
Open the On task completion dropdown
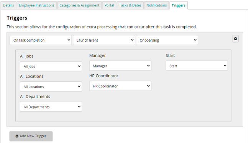41,40
